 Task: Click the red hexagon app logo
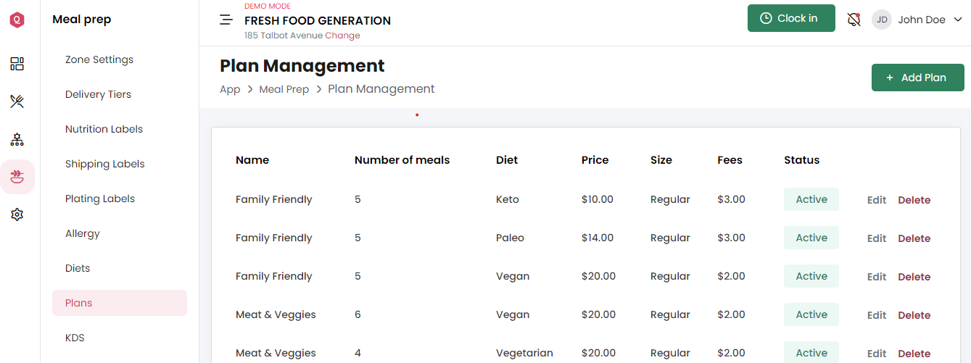point(17,20)
